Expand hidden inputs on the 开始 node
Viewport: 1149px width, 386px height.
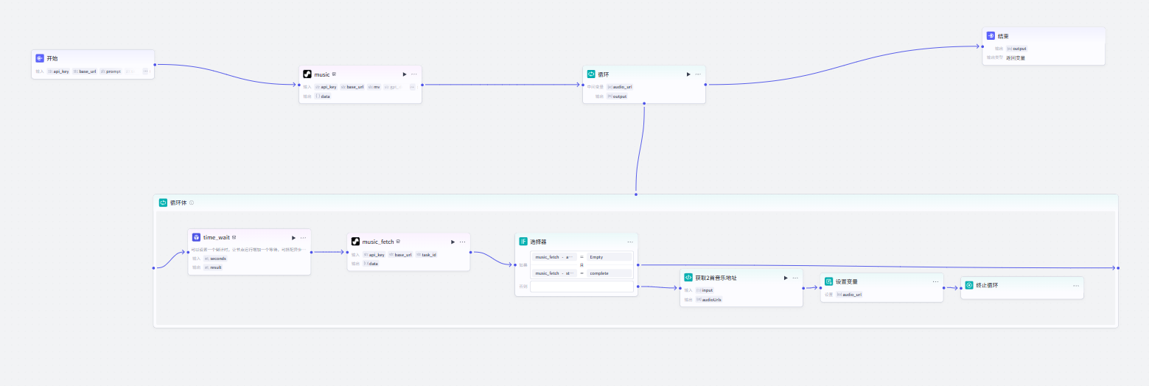[x=145, y=71]
